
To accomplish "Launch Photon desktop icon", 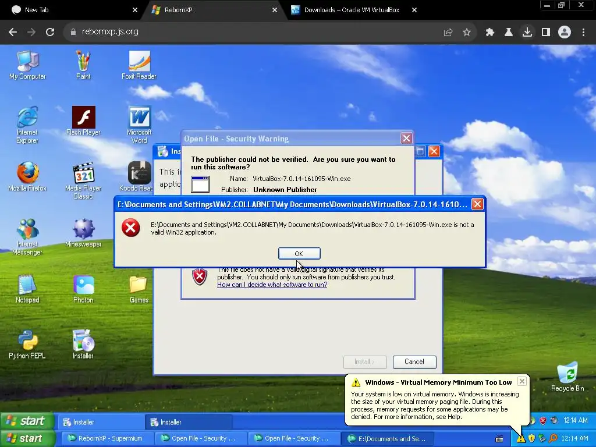I will (x=83, y=289).
